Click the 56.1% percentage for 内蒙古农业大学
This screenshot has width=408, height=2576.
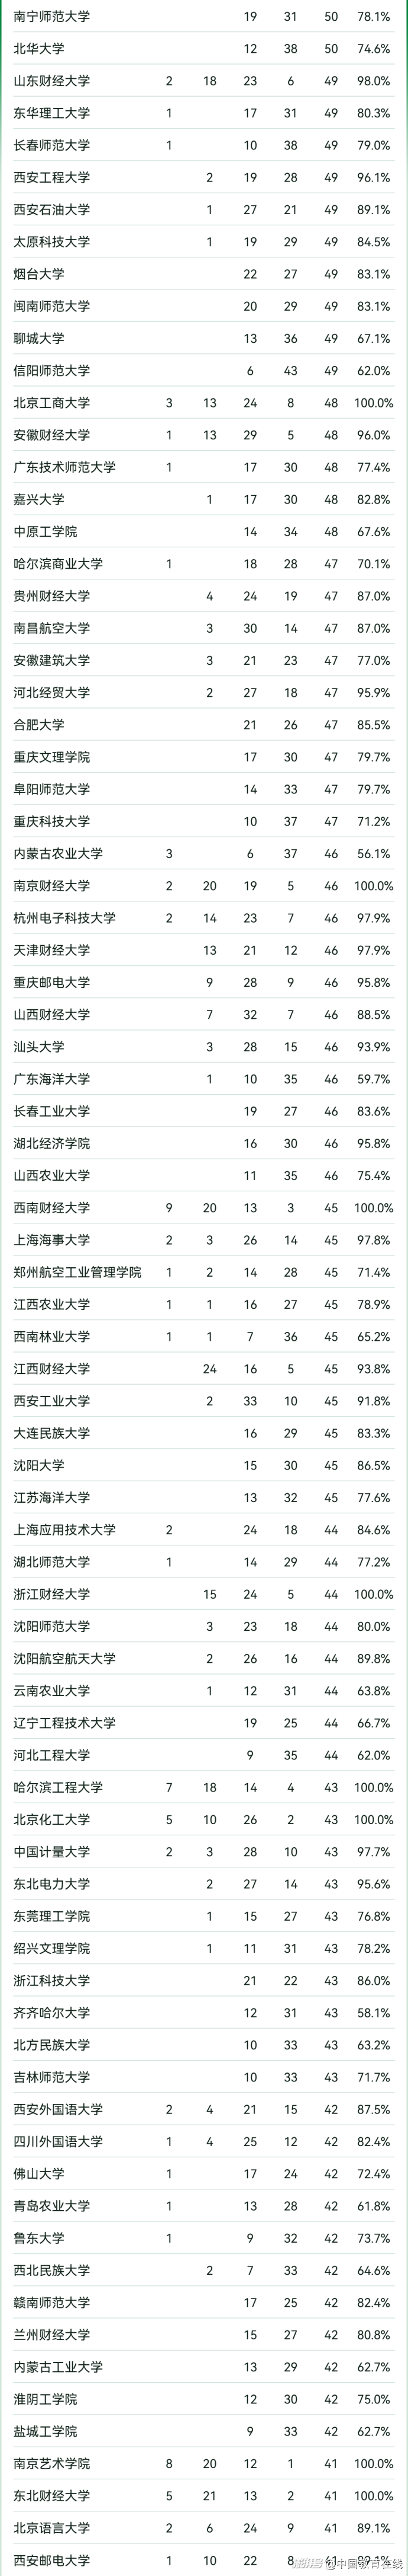[373, 854]
